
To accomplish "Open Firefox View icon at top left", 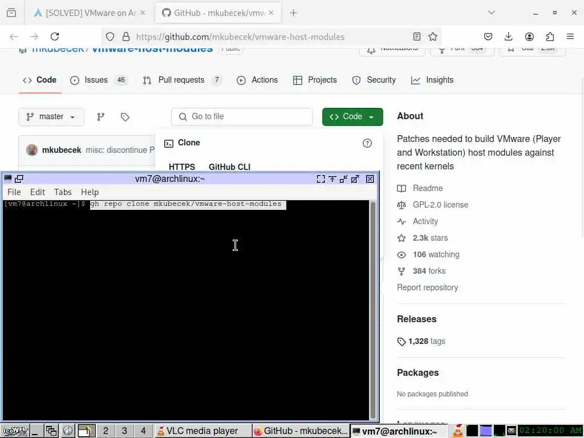I will tap(11, 13).
